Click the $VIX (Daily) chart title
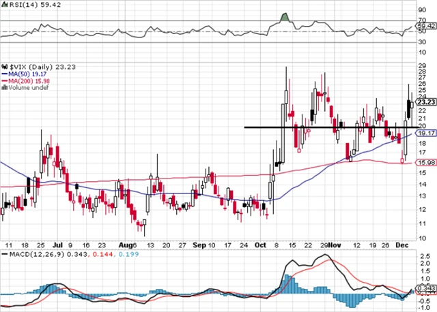The image size is (437, 312). coord(29,65)
